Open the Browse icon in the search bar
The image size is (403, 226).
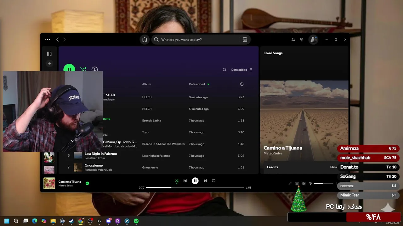click(245, 40)
